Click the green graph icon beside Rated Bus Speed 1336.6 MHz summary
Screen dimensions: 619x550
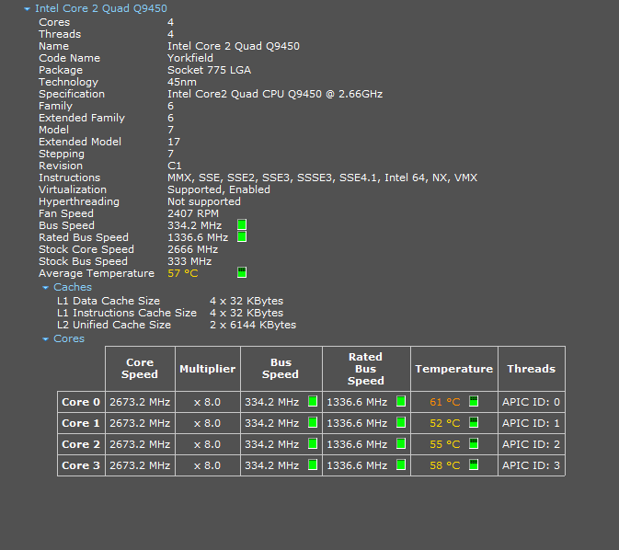(242, 236)
